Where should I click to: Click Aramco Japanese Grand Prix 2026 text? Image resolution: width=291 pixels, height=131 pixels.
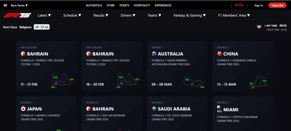pyautogui.click(x=40, y=117)
